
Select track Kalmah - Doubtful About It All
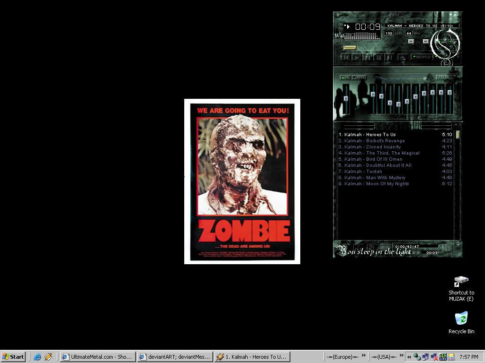coord(395,165)
